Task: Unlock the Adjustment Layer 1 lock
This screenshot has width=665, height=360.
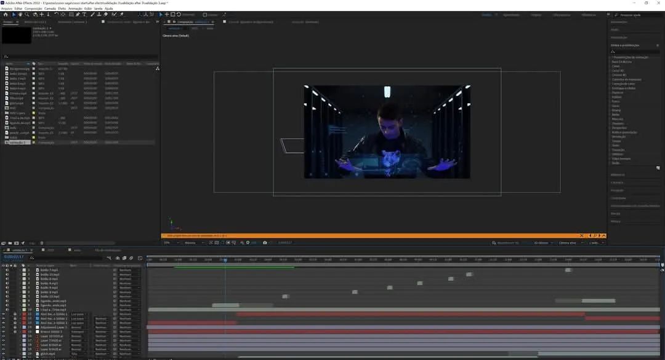Action: [x=15, y=327]
